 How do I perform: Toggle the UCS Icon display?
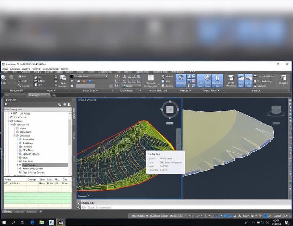tap(200, 81)
